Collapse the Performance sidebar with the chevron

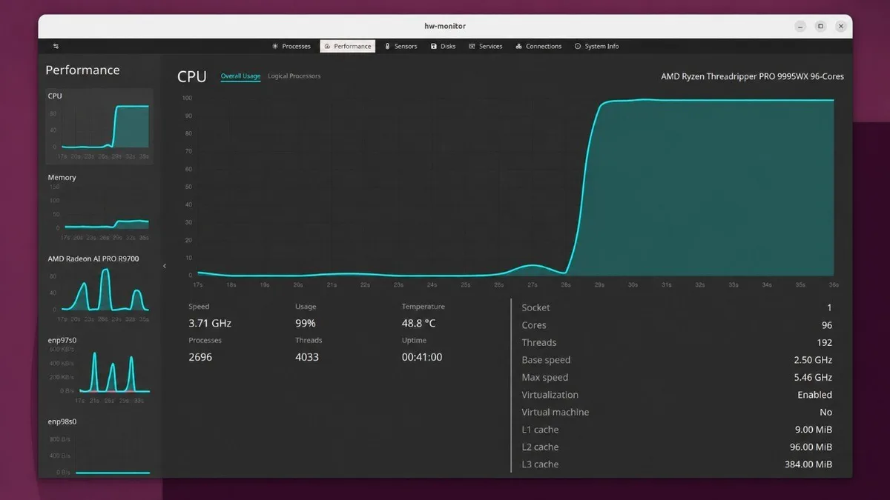tap(165, 266)
